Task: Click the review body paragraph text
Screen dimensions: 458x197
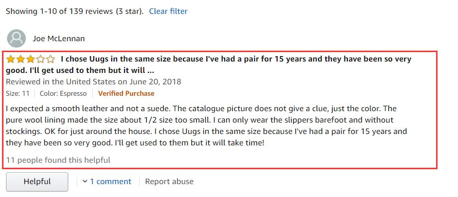Action: click(206, 126)
